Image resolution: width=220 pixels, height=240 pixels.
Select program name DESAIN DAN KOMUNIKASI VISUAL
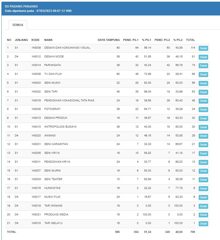[x=67, y=48]
